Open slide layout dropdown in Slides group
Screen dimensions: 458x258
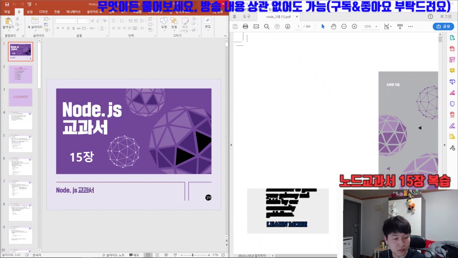click(x=47, y=19)
